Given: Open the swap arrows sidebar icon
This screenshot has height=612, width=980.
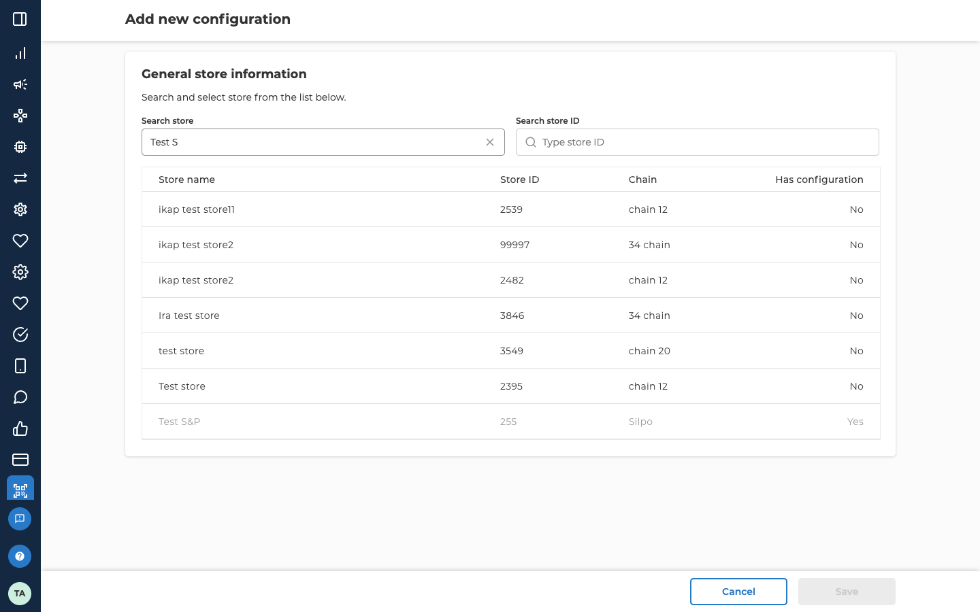Looking at the screenshot, I should point(20,178).
